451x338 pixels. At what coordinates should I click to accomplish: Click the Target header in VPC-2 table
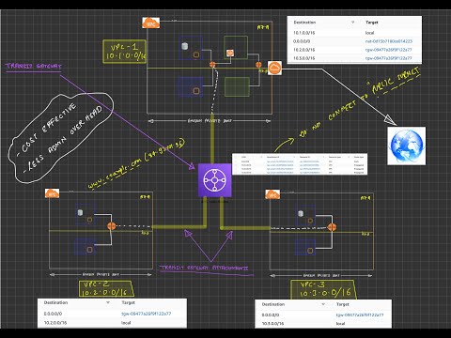click(128, 302)
